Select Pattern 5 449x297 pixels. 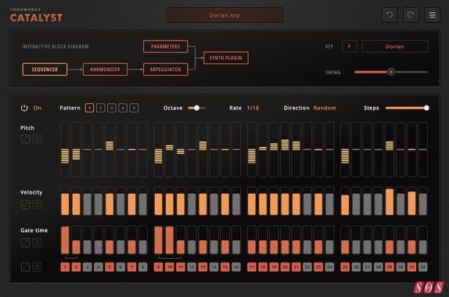tap(134, 108)
